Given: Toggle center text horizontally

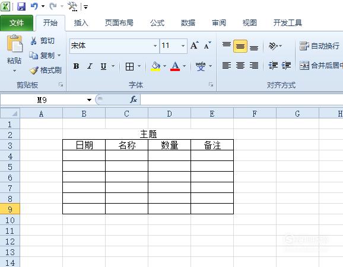Looking at the screenshot, I should click(x=240, y=65).
